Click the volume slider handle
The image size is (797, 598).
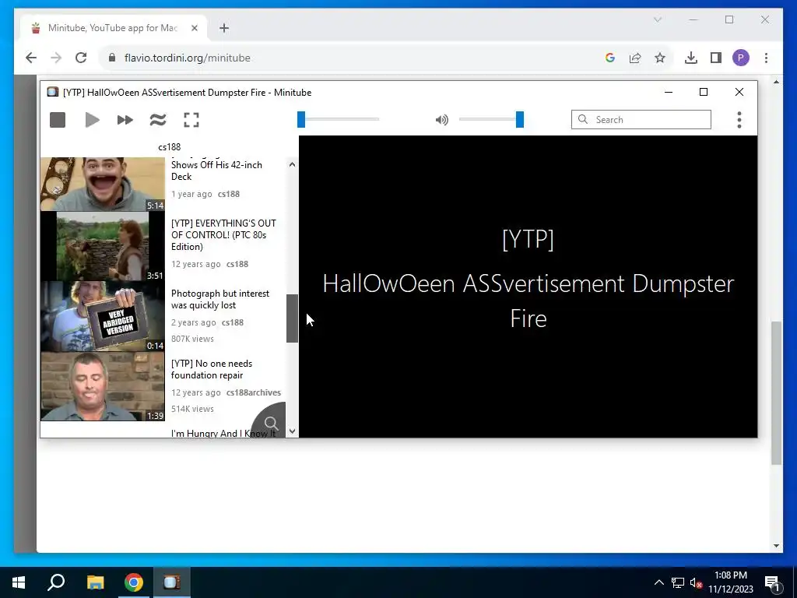tap(519, 119)
